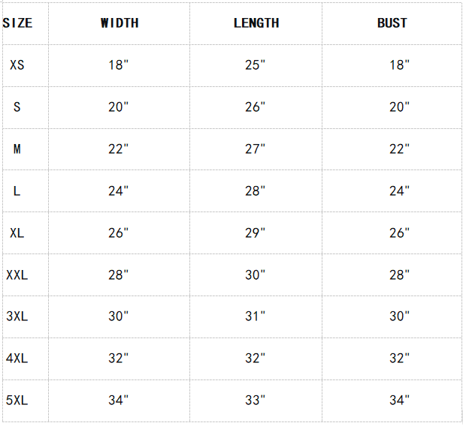
Task: Click the WIDTH column header
Action: (120, 23)
